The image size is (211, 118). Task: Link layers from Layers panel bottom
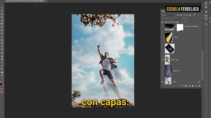tap(179, 86)
